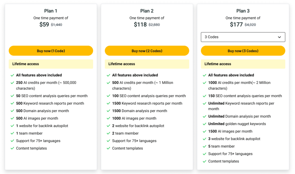Click Plan 1 Lifetime access banner

(51, 64)
